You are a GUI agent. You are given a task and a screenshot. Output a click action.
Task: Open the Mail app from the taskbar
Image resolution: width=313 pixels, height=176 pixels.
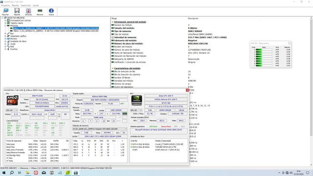(44, 173)
